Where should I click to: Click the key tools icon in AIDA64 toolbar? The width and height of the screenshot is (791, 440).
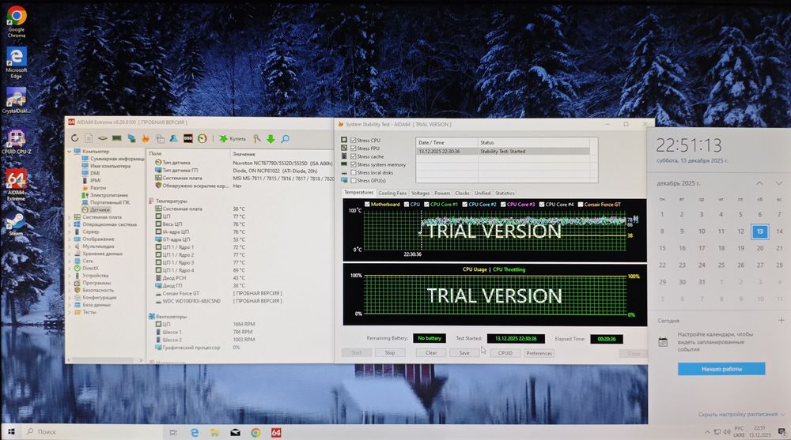point(257,138)
